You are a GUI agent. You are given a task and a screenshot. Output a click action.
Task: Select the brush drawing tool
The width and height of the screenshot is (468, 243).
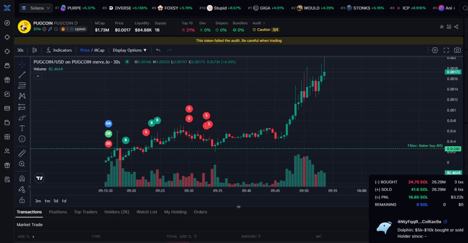click(22, 118)
